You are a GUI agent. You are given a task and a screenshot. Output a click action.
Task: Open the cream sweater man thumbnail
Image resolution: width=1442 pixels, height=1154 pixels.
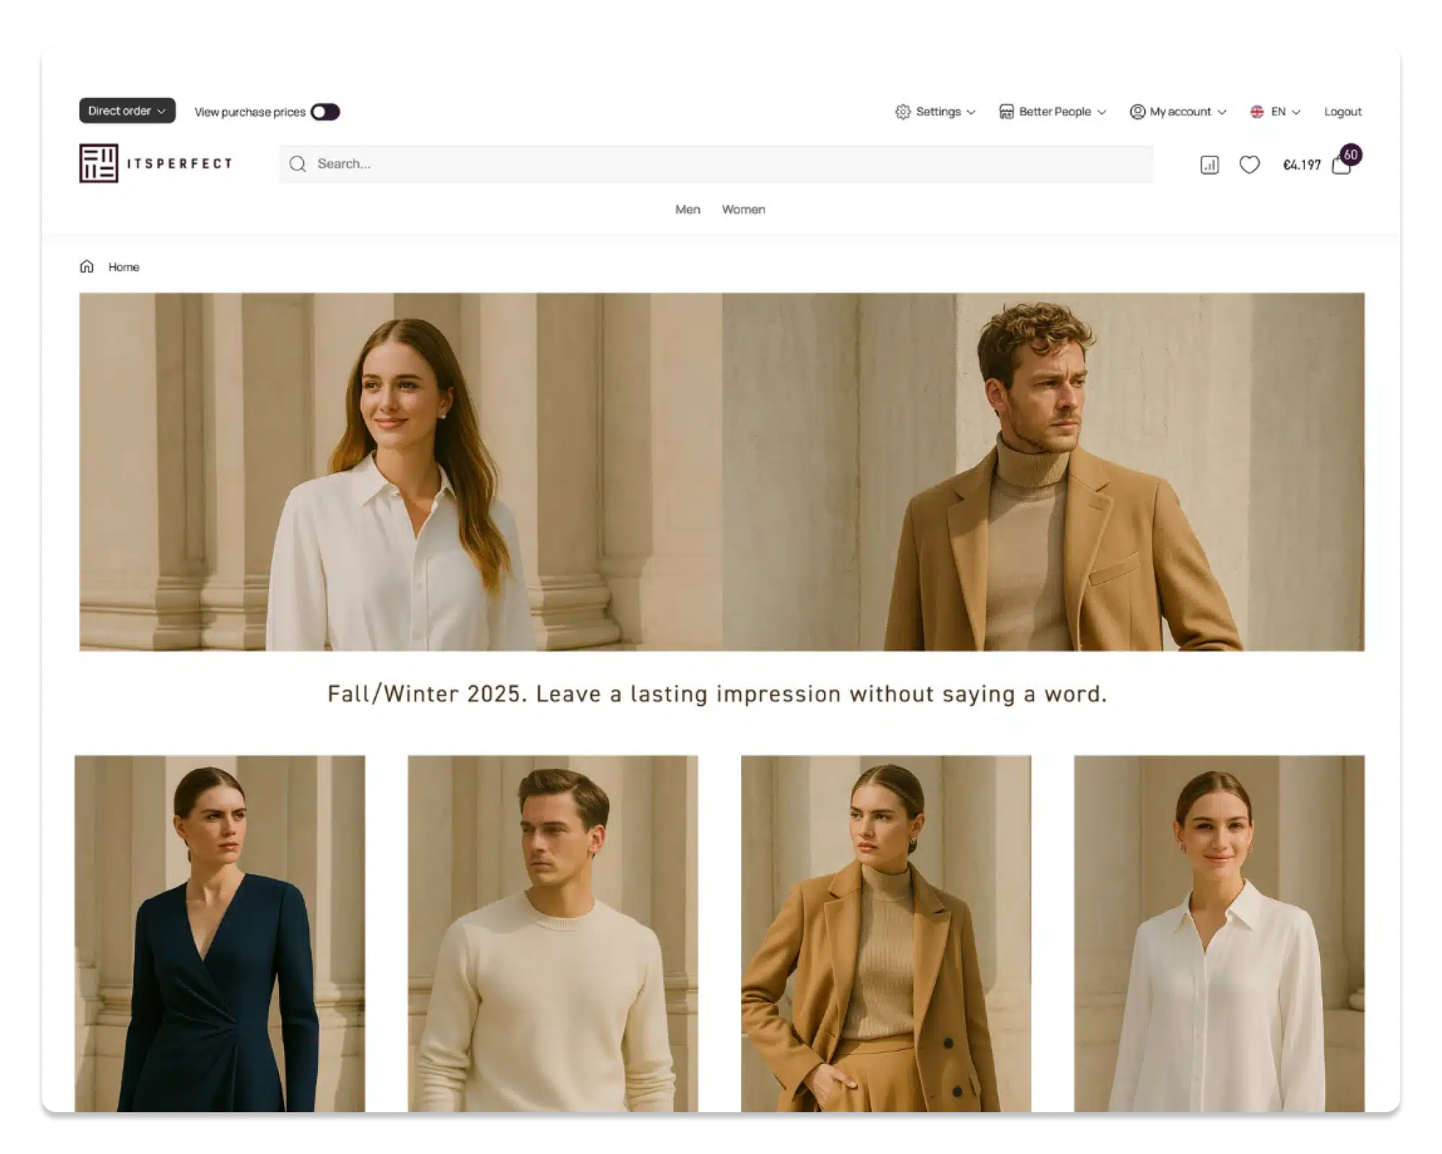click(x=553, y=933)
